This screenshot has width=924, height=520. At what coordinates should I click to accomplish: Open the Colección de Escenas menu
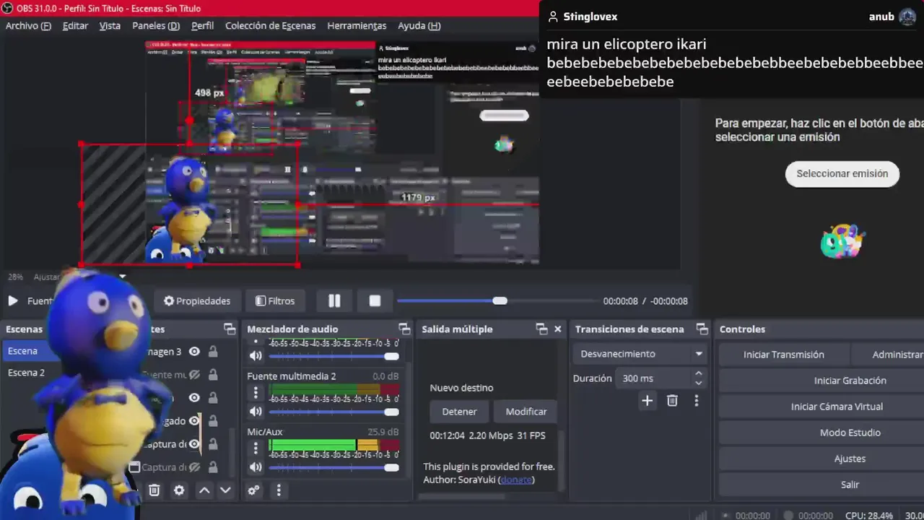click(270, 25)
